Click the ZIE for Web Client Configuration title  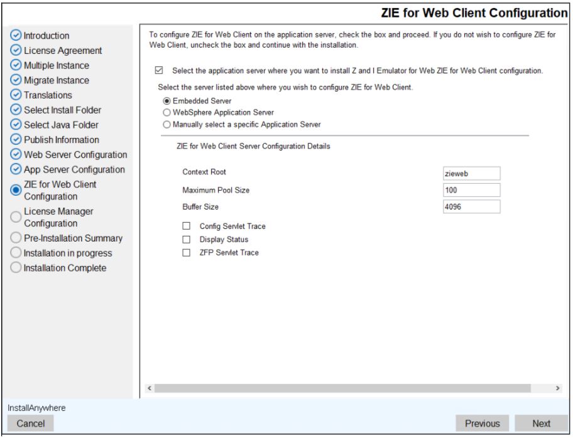click(474, 13)
